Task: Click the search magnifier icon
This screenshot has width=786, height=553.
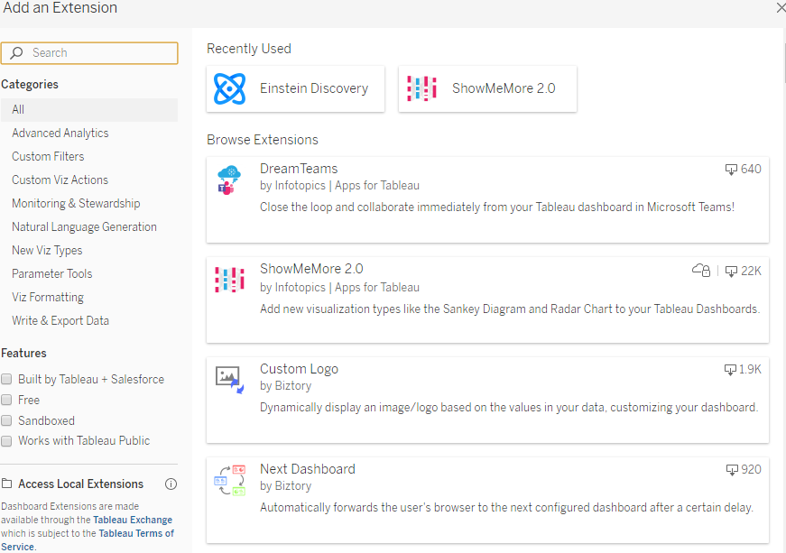Action: tap(16, 52)
